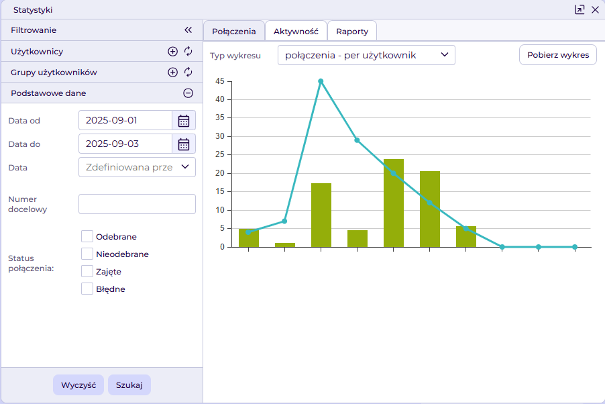This screenshot has width=605, height=404.
Task: Add a group with Grupy użytkowników plus icon
Action: [x=172, y=72]
